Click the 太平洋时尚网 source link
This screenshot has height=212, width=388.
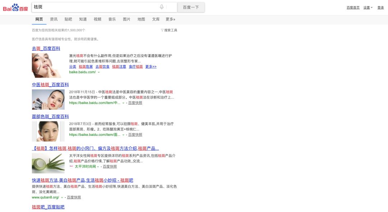86,166
